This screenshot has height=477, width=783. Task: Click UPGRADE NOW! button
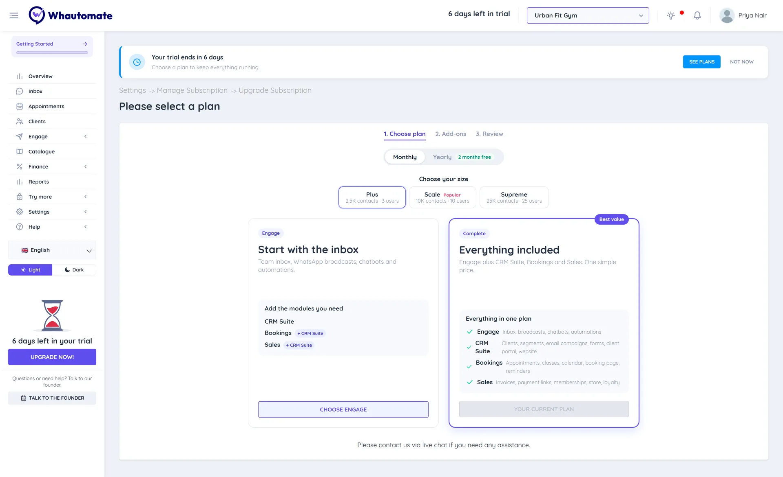52,357
